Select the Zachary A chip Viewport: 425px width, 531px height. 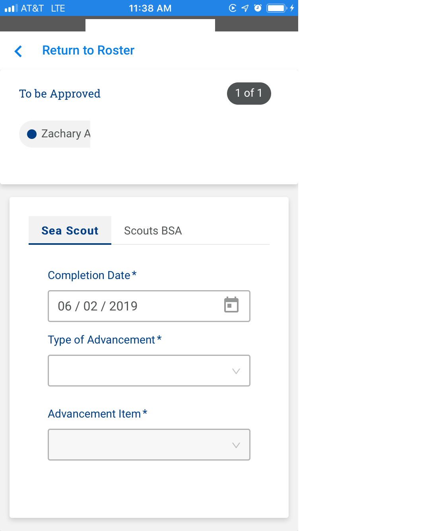[60, 134]
